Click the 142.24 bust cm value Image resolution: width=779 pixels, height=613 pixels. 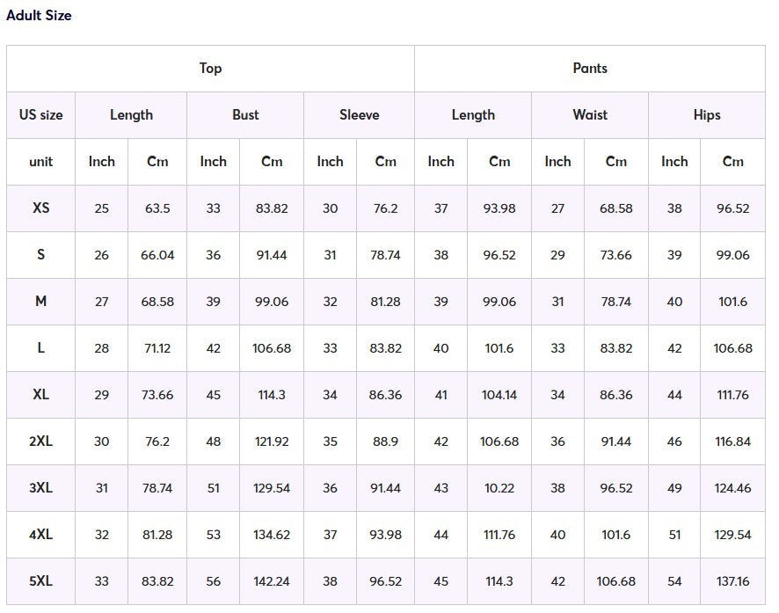tap(272, 581)
